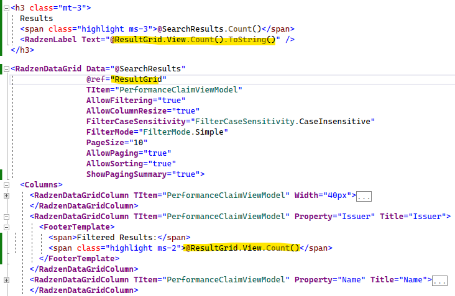Click the <Columns> opening tag
455x296 pixels.
pyautogui.click(x=41, y=185)
